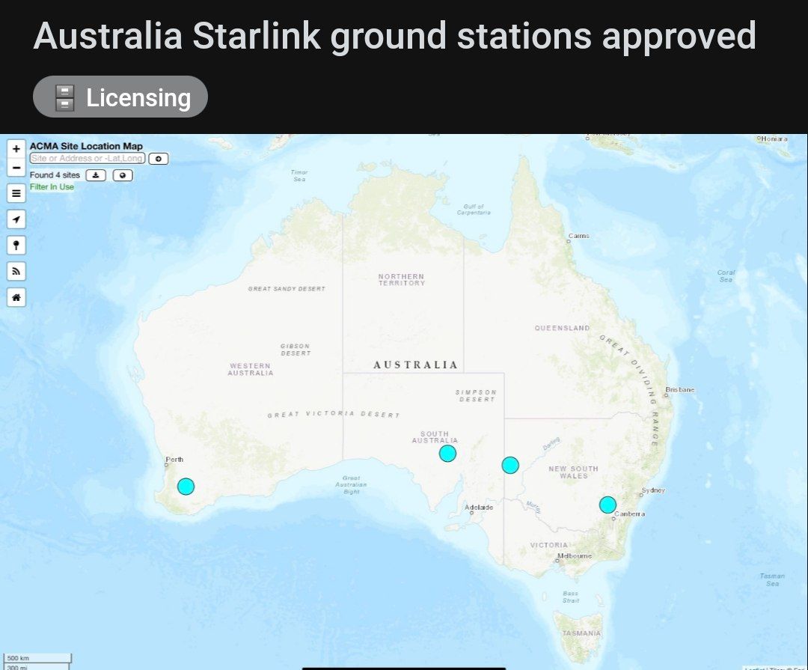Click the Canberra city label
Viewport: 808px width, 670px height.
pos(630,514)
